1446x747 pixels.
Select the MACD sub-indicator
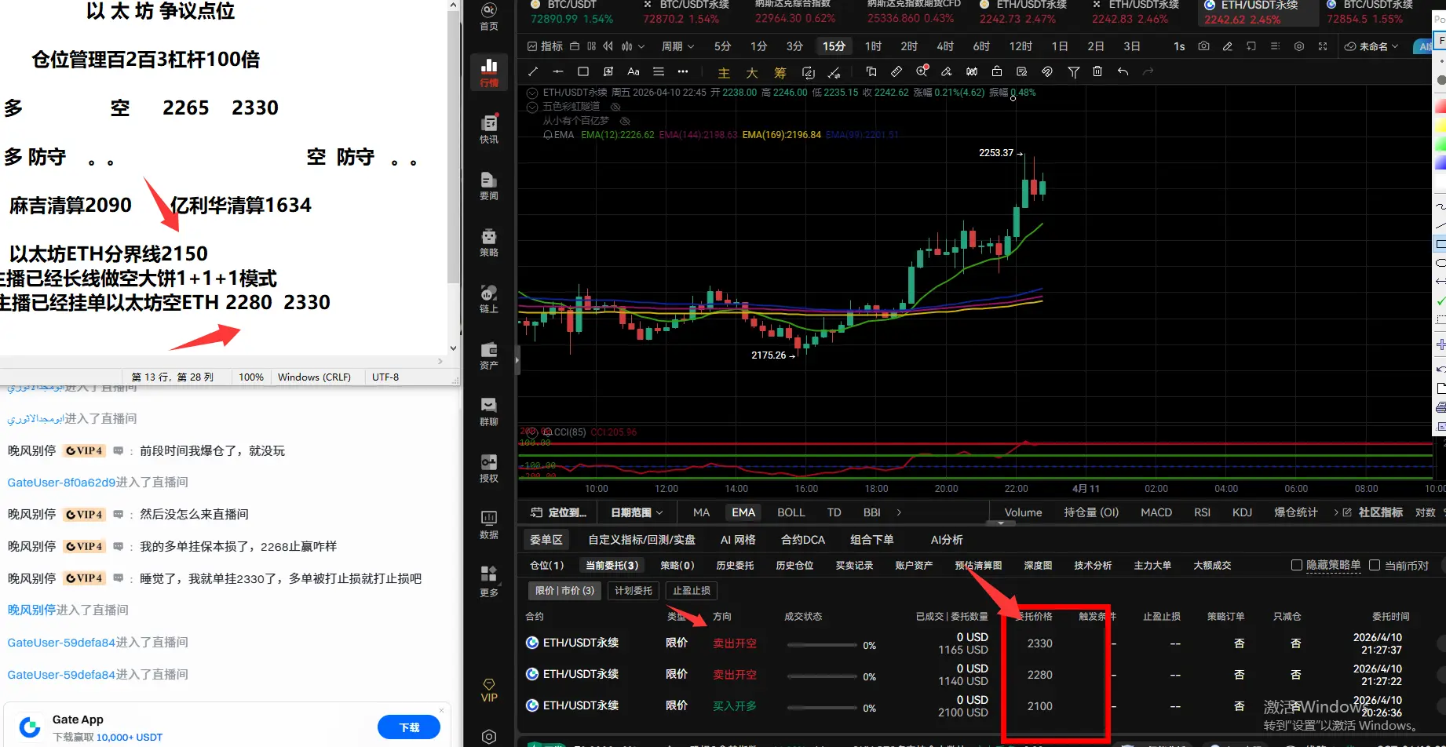tap(1156, 512)
